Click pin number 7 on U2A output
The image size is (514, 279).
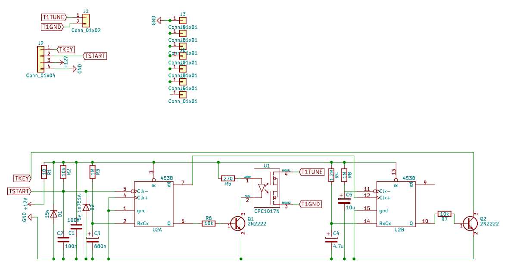tap(183, 182)
